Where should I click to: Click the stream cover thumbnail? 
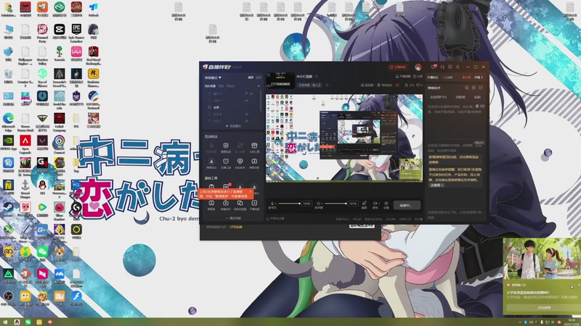[x=280, y=80]
